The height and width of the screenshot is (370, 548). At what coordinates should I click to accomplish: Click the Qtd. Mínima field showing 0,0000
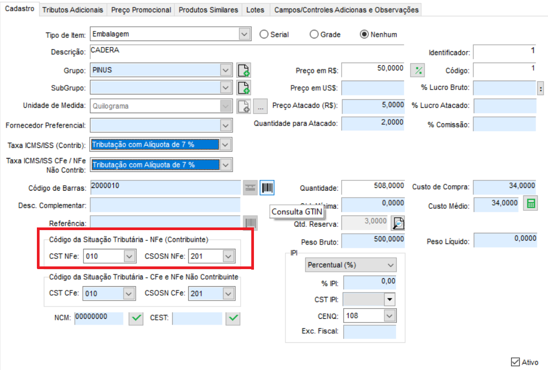point(373,204)
